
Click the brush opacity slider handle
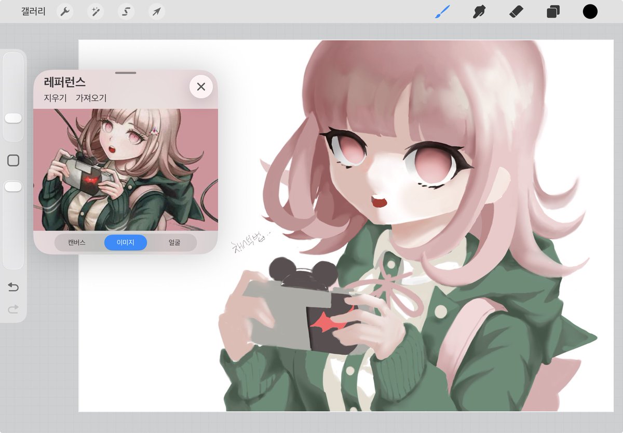pos(13,186)
